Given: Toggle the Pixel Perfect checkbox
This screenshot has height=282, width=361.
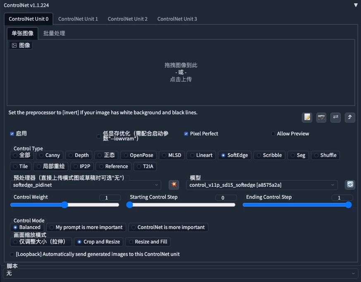Looking at the screenshot, I should pyautogui.click(x=186, y=133).
